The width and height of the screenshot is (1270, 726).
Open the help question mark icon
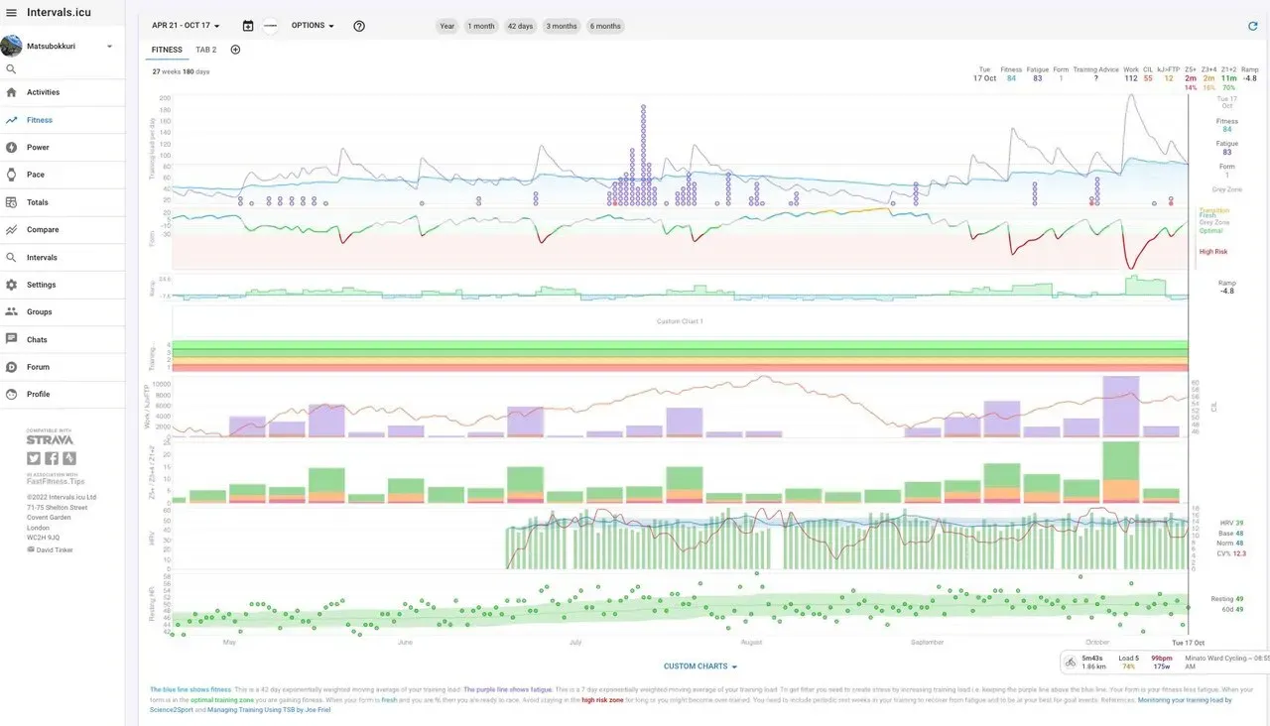[359, 26]
